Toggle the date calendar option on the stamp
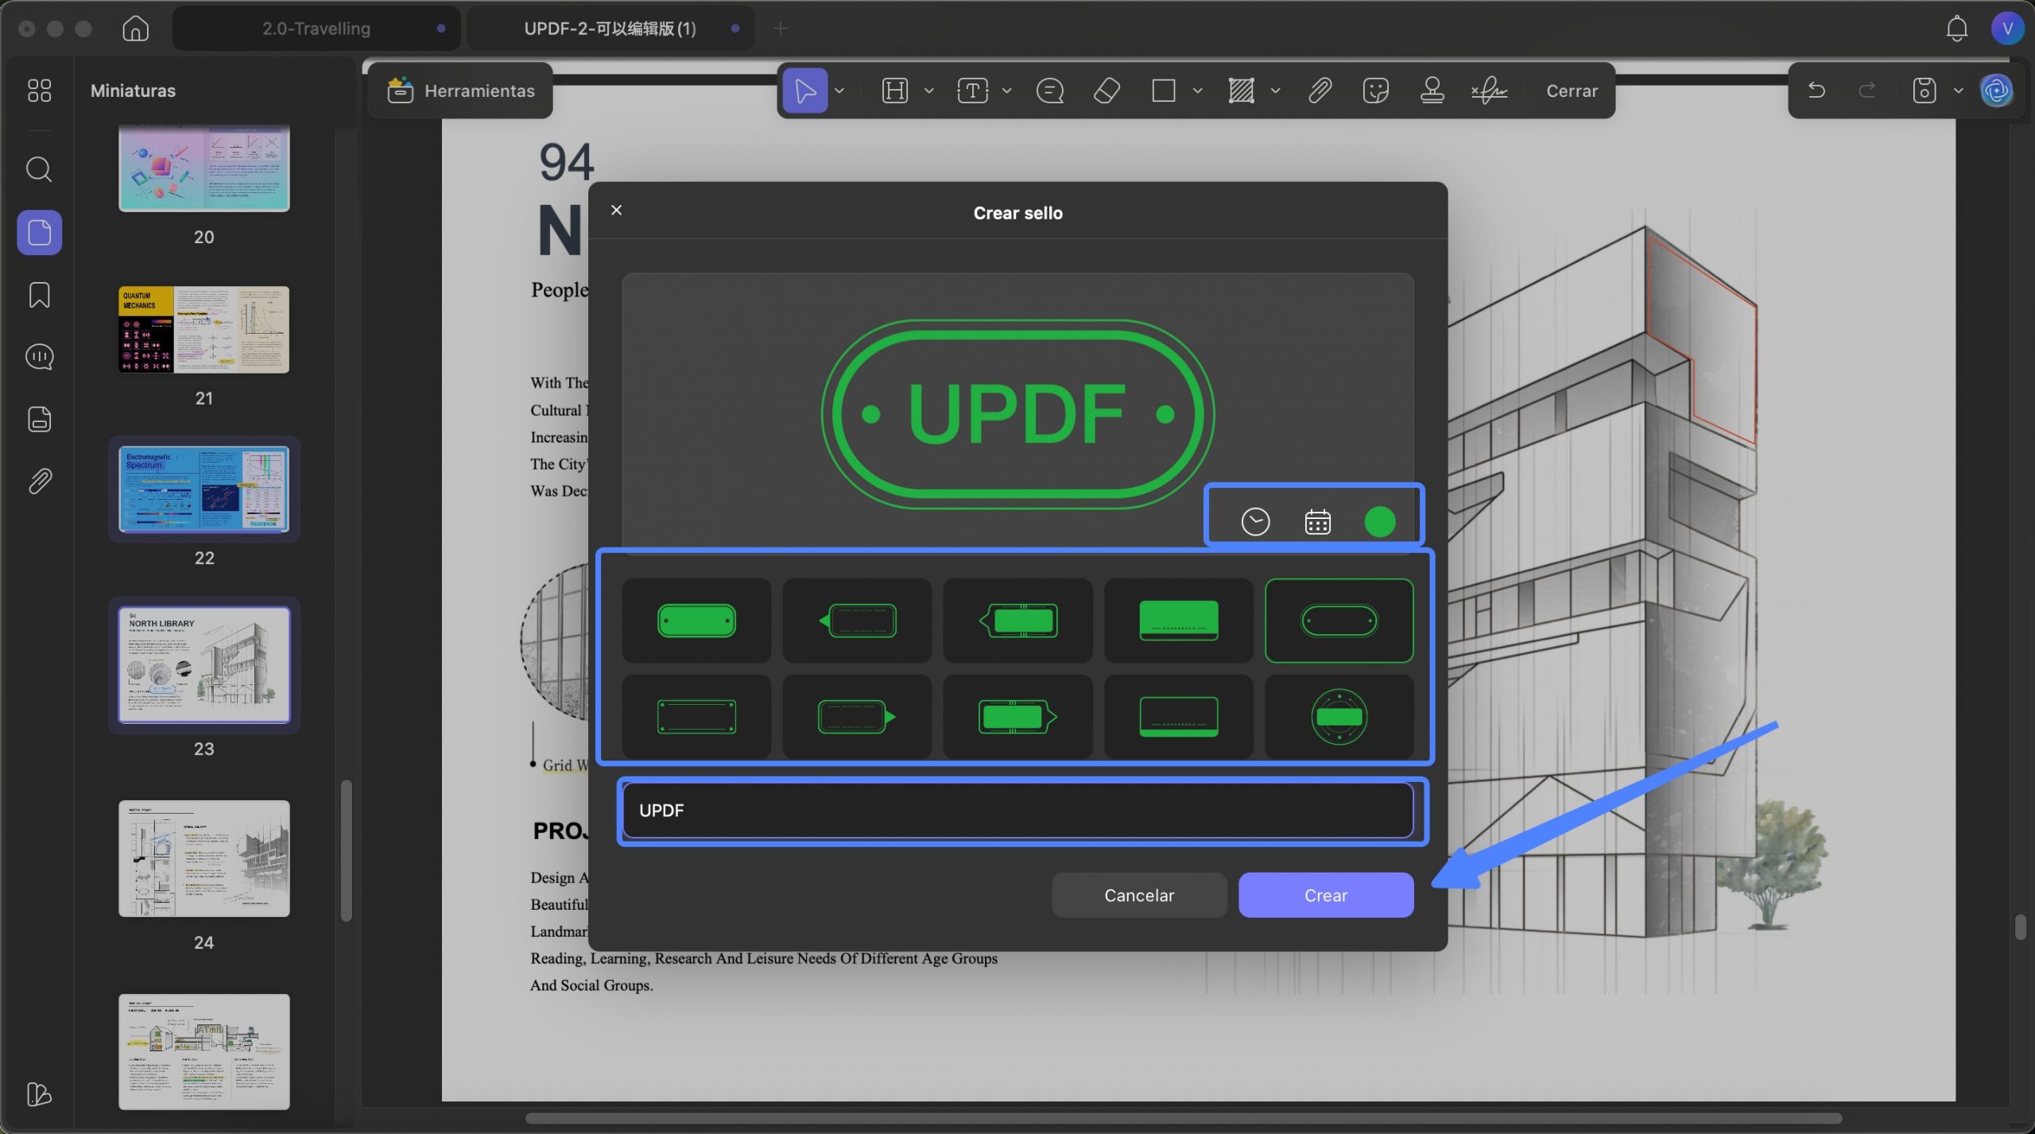Image resolution: width=2035 pixels, height=1134 pixels. (x=1317, y=522)
